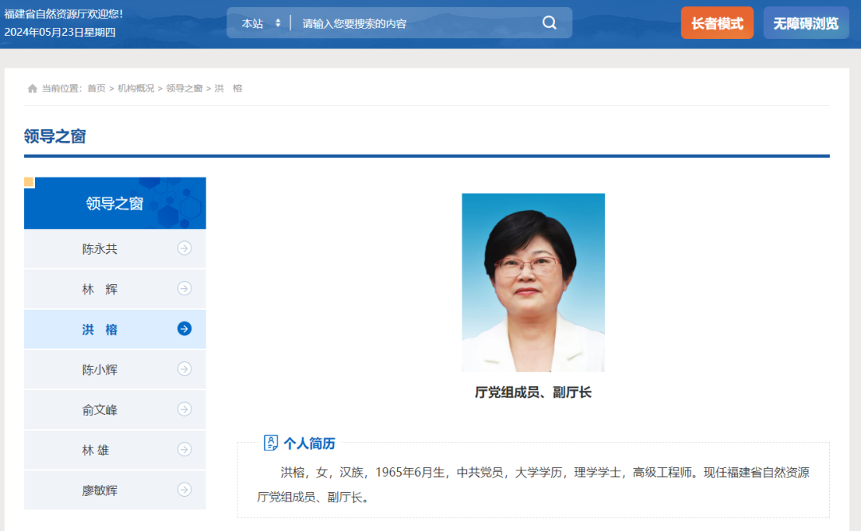This screenshot has width=861, height=531.
Task: Open the 本站 search scope dropdown
Action: click(261, 23)
